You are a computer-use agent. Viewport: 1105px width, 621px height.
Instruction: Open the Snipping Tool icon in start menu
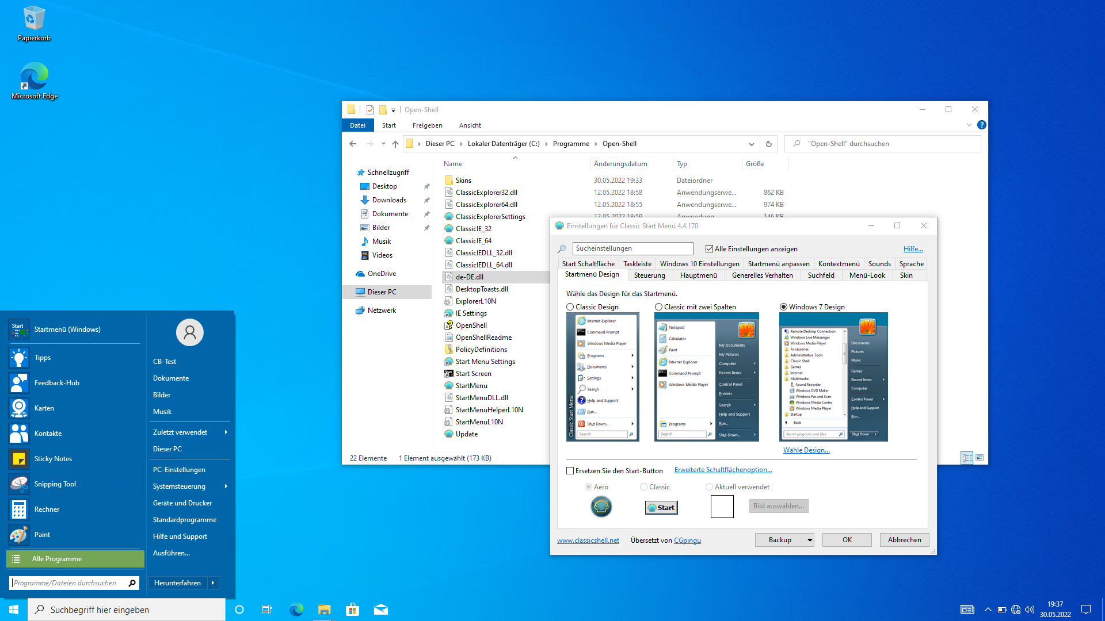19,484
